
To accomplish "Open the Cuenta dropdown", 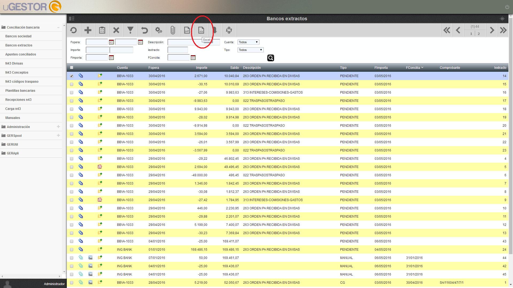I will tap(248, 42).
